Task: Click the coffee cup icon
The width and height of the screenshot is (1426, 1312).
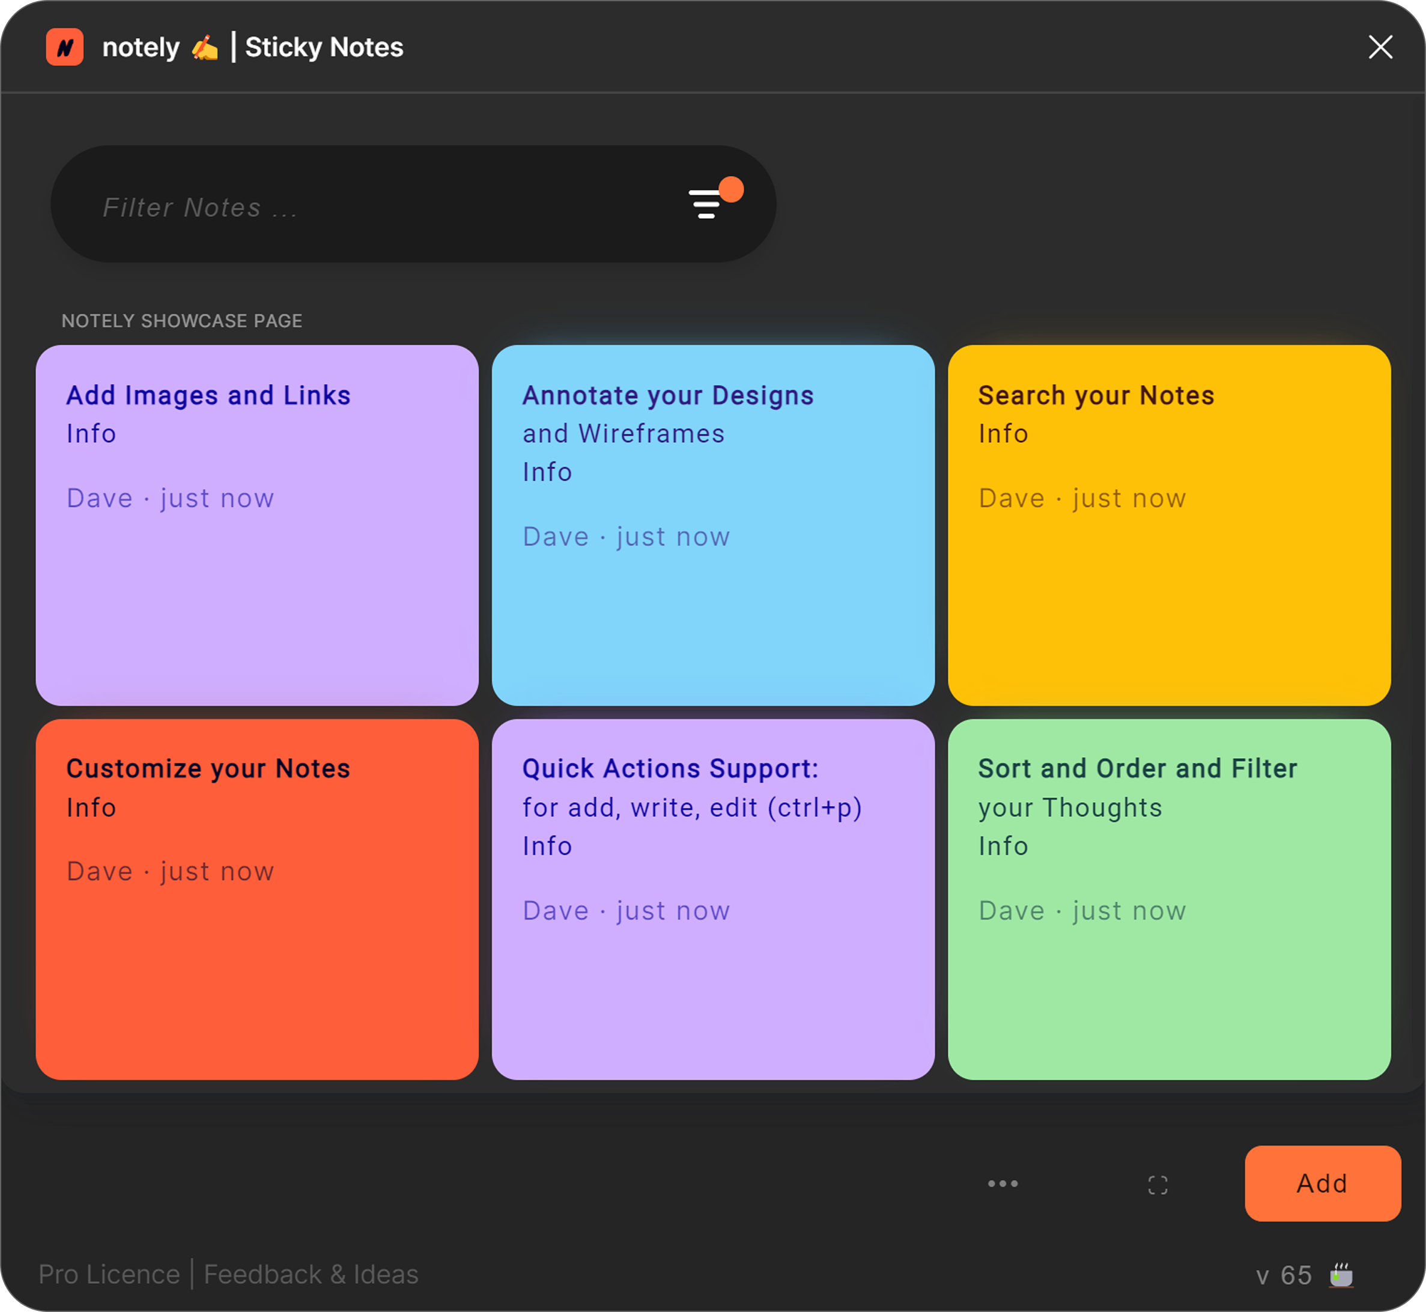Action: click(x=1341, y=1275)
